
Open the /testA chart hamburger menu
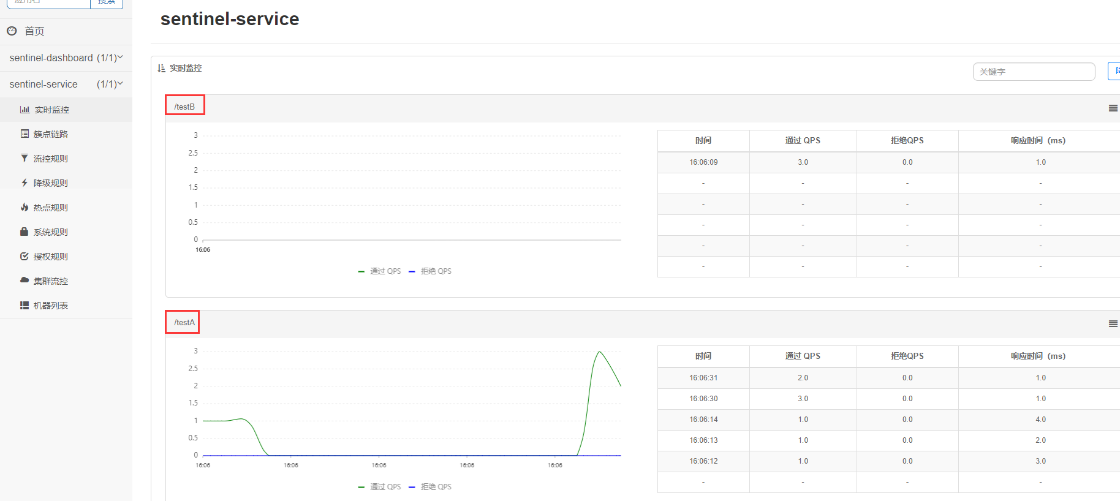(1113, 324)
